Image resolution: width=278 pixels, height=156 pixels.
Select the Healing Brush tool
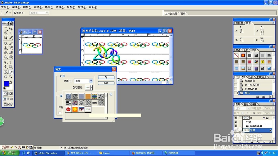(6, 43)
